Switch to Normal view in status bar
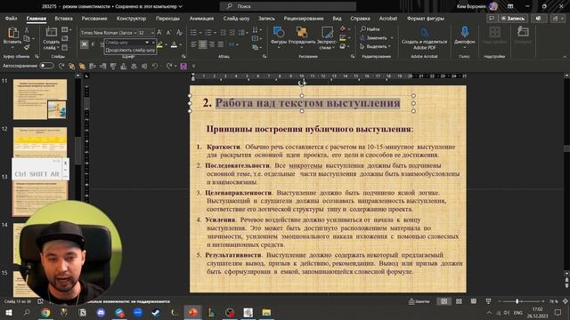Image resolution: width=570 pixels, height=320 pixels. [444, 301]
